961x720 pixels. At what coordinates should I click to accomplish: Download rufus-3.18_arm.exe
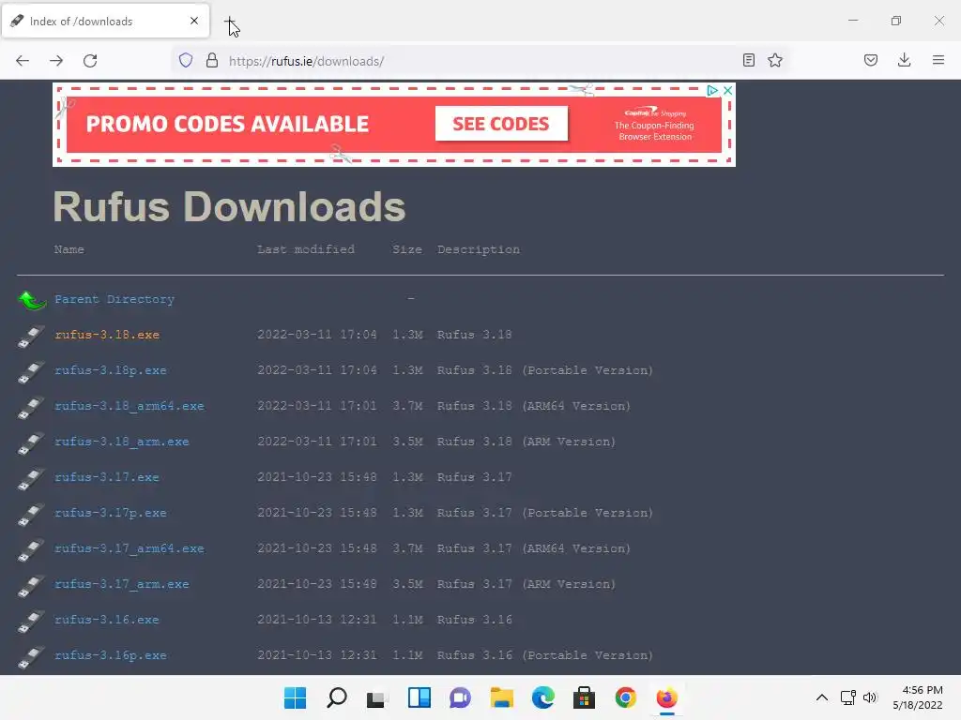click(122, 442)
